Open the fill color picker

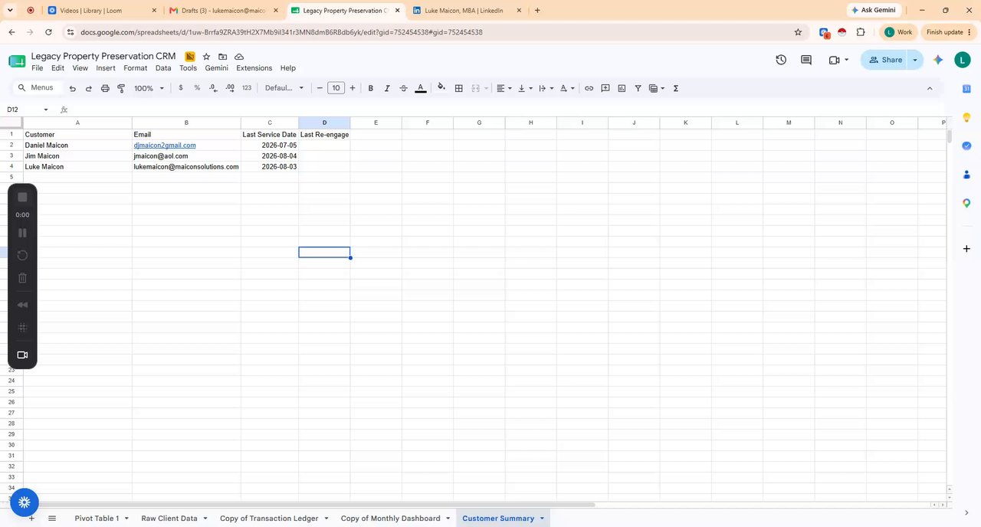[x=441, y=88]
